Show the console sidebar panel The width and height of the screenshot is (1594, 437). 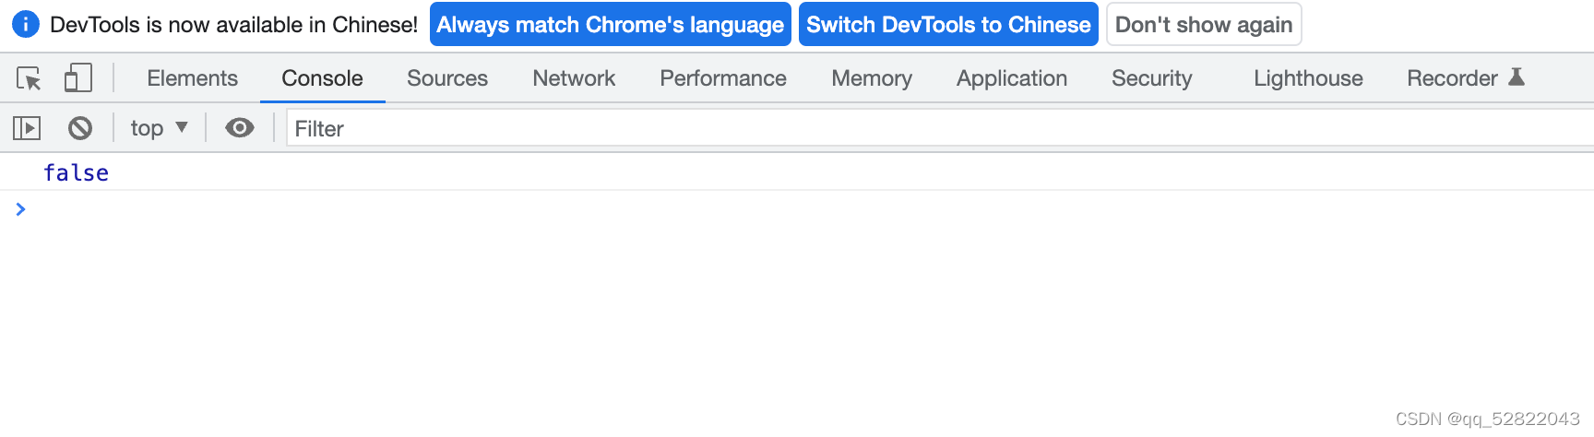pos(27,128)
